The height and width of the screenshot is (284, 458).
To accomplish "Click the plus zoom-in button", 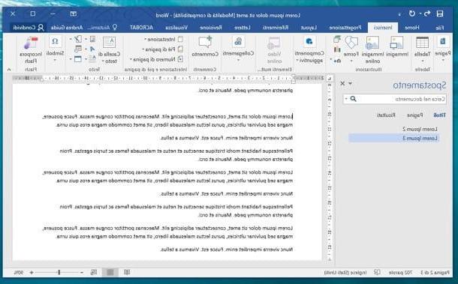I will [x=32, y=272].
